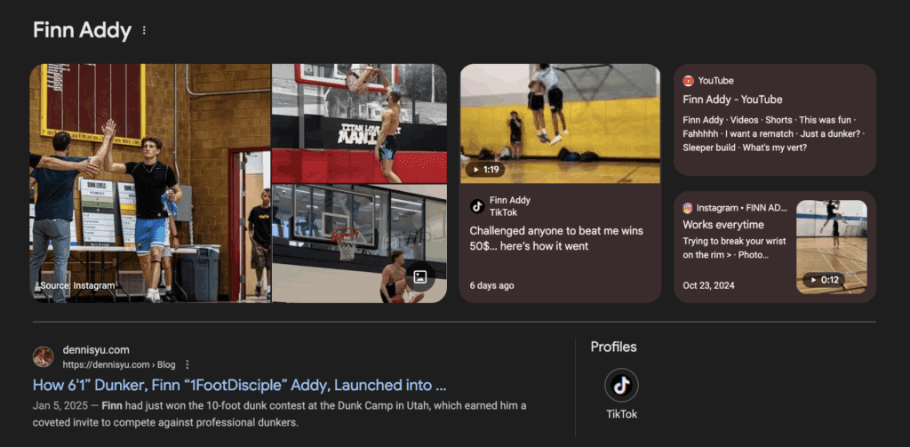Click the TikTok label under Profiles
The image size is (910, 447).
(x=621, y=414)
